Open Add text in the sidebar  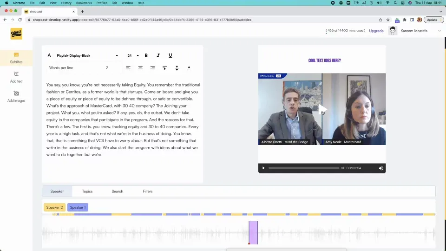point(16,78)
